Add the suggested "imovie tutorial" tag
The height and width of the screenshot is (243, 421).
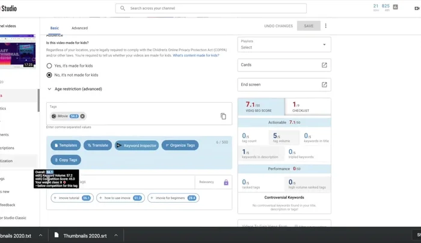[72, 198]
